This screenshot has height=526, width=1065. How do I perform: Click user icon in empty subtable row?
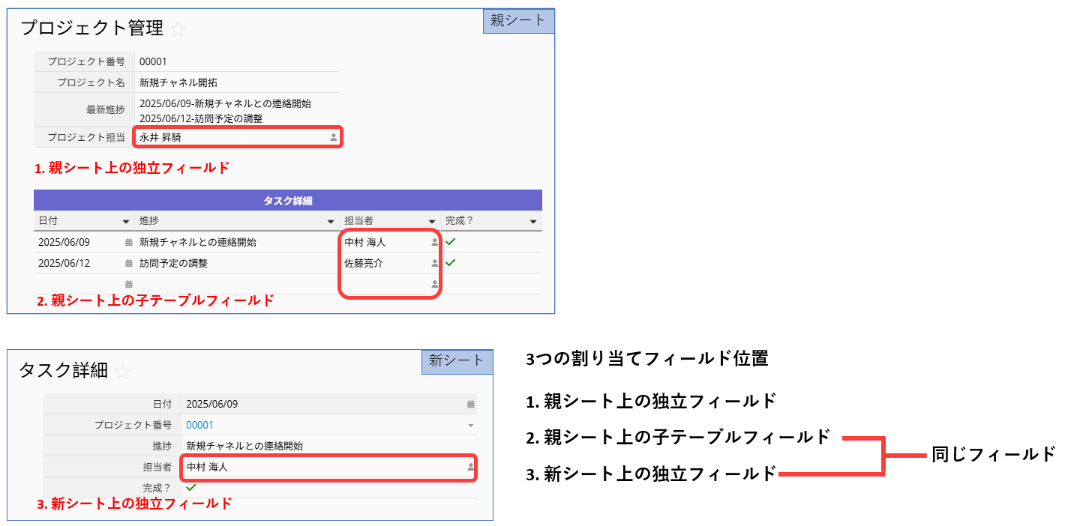(434, 285)
